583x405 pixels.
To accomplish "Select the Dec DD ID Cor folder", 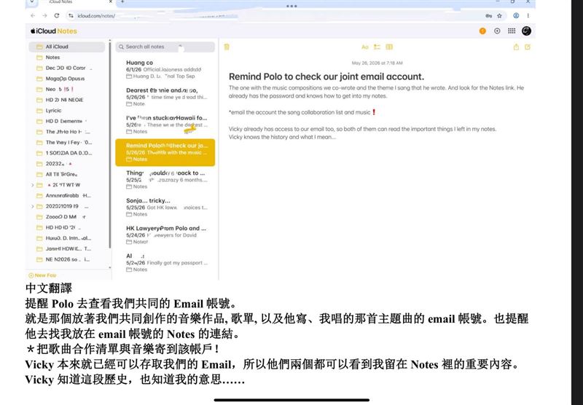I will pos(67,68).
